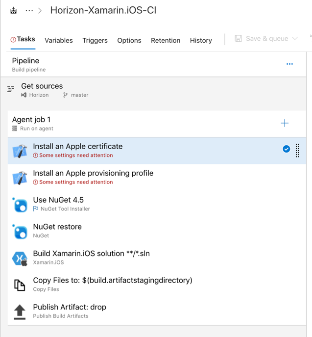Click the provisioning profile attention warning
312x337 pixels.
pos(73,182)
